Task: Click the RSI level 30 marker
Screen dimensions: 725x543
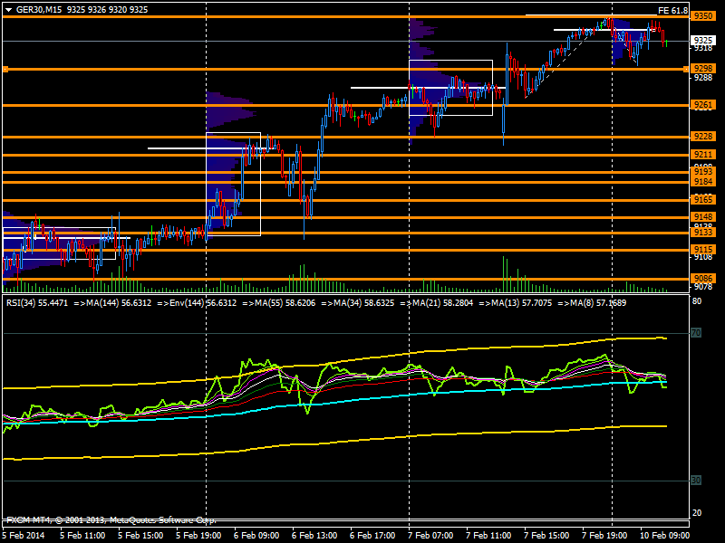Action: tap(696, 480)
